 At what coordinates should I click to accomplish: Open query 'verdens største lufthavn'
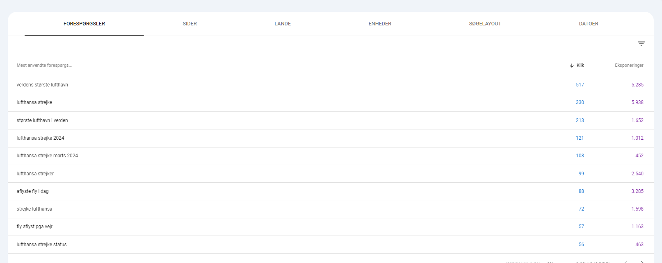tap(42, 85)
